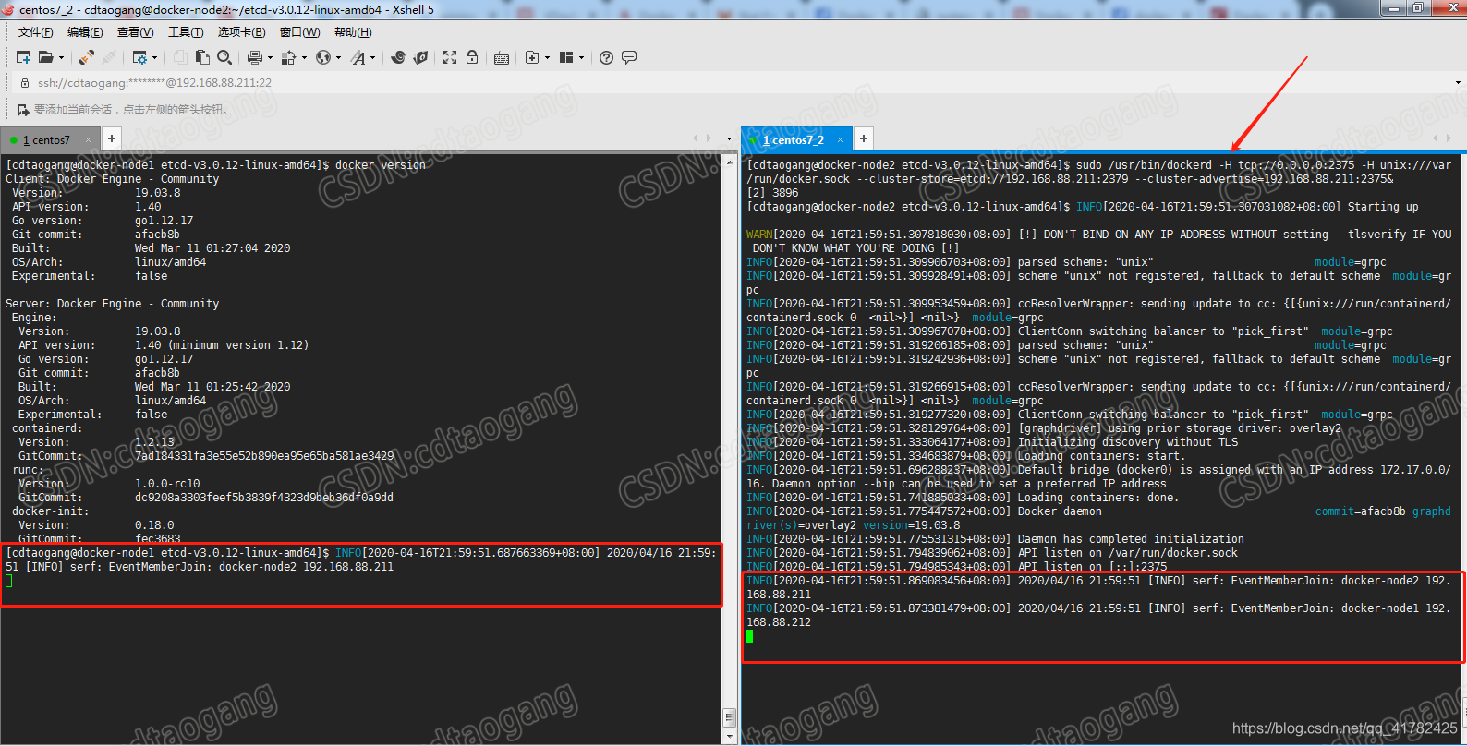This screenshot has height=746, width=1467.
Task: Click the ssh address bar field
Action: (x=739, y=83)
